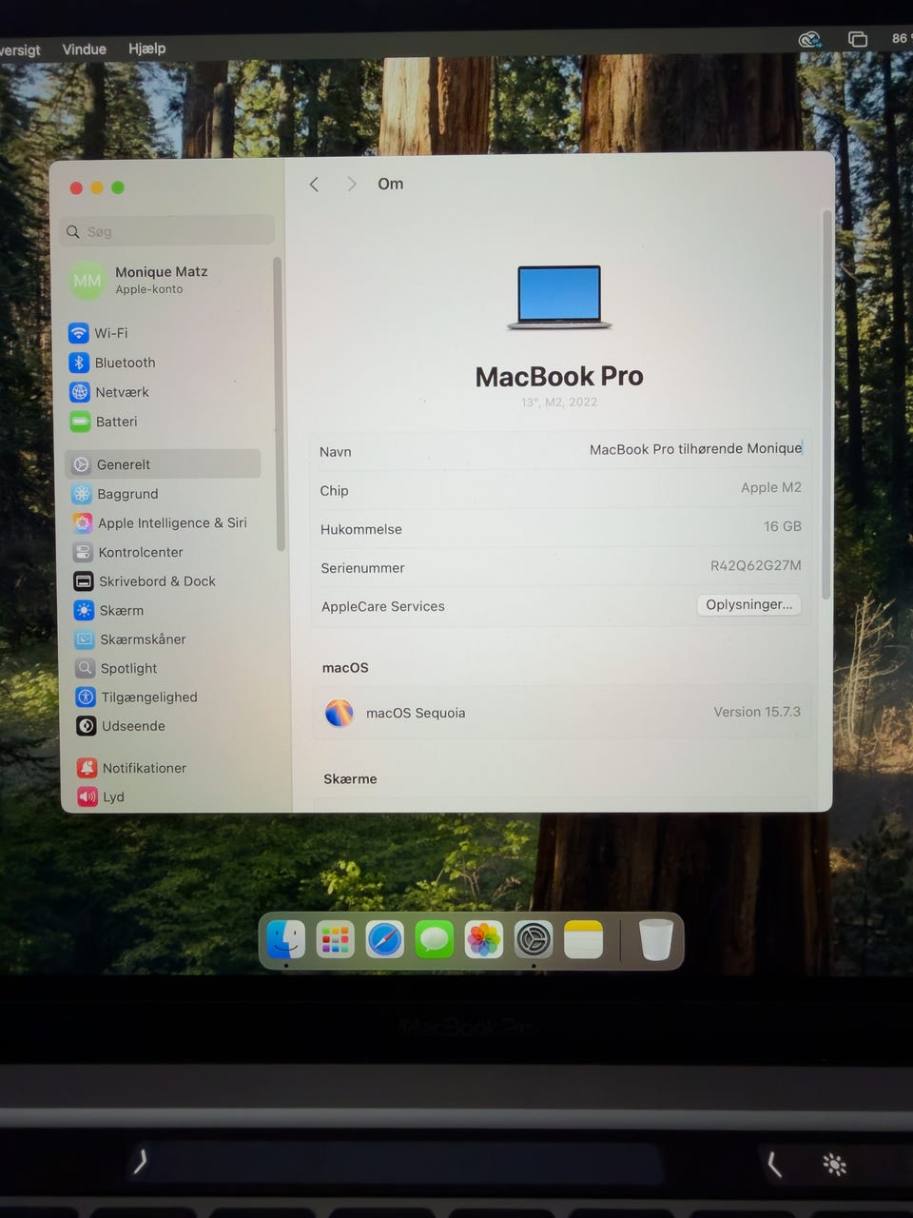Open Baggrund wallpaper settings
The image size is (913, 1218).
(x=115, y=494)
